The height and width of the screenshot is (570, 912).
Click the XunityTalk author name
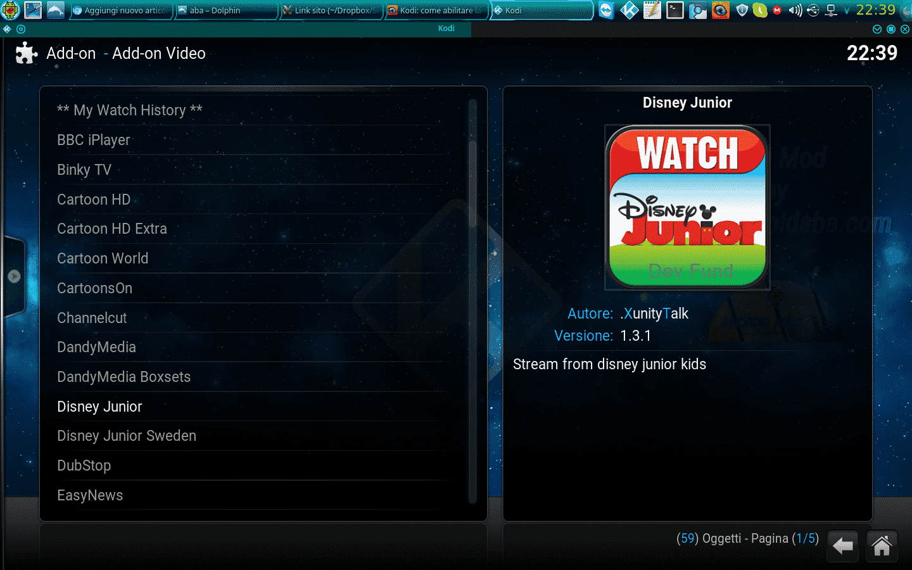(654, 313)
